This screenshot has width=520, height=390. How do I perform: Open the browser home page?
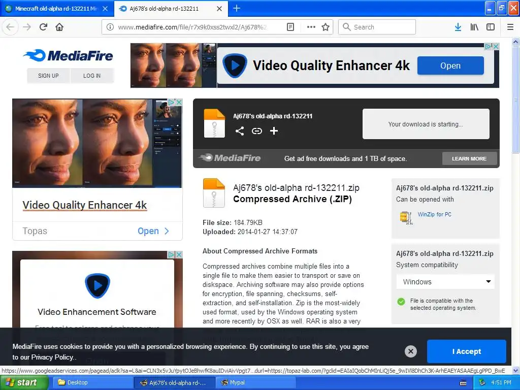click(59, 27)
